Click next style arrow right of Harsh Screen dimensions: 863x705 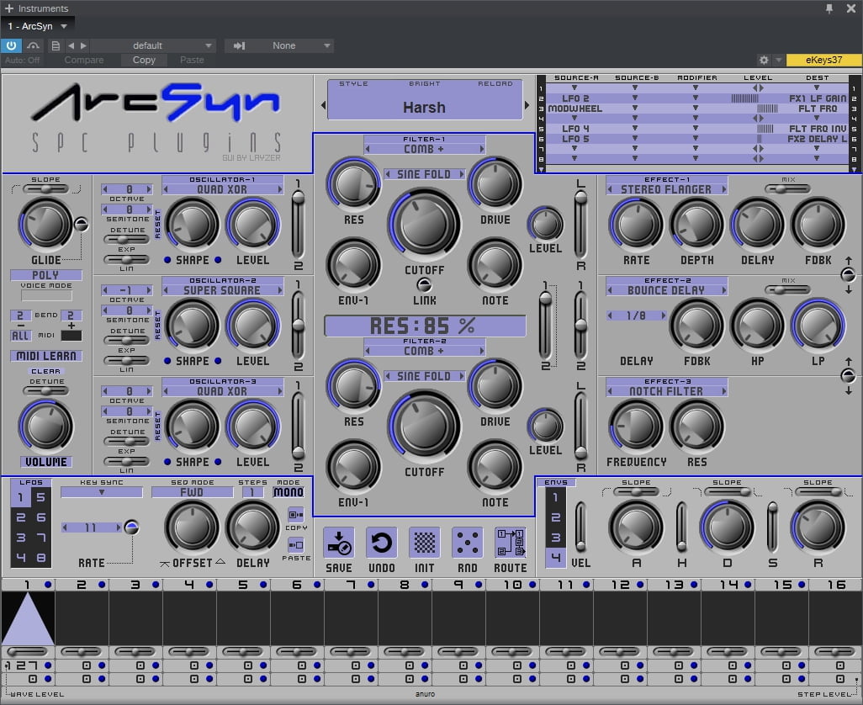[527, 104]
